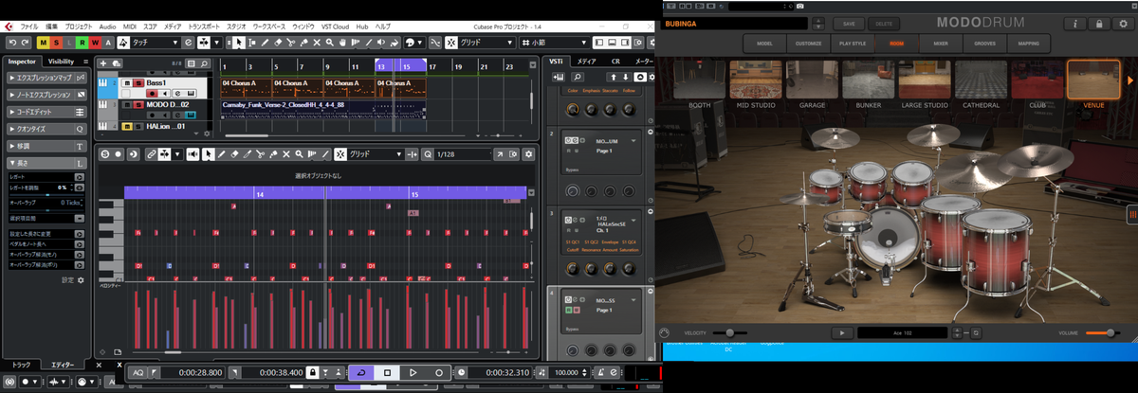Click the Record button in transport
The image size is (1138, 393).
[439, 373]
